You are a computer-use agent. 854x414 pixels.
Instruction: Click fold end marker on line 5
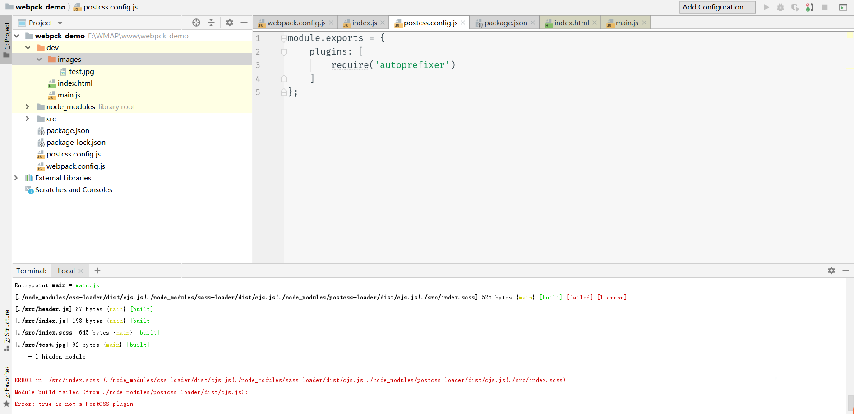[284, 92]
